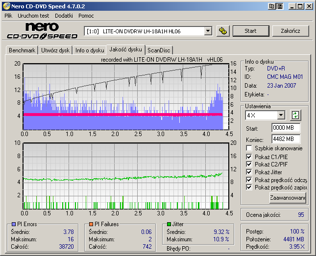Click the Położenie value 4481 MB
Viewport: 316px width, 256px height.
[x=293, y=239]
